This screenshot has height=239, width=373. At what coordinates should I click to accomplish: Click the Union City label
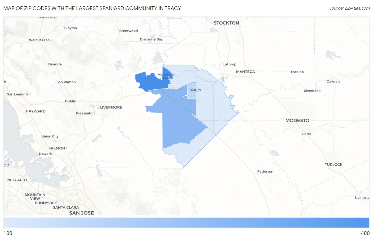[50, 136]
